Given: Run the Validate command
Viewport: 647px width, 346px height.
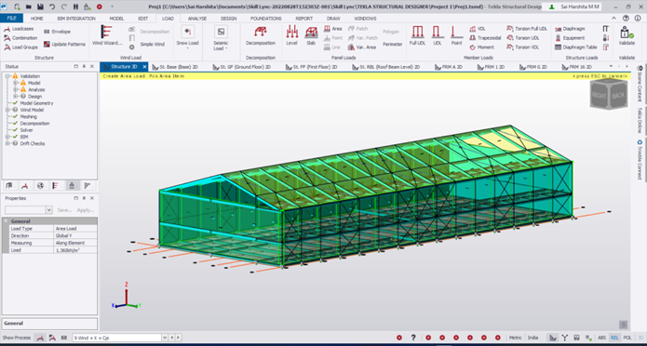Looking at the screenshot, I should pos(627,35).
